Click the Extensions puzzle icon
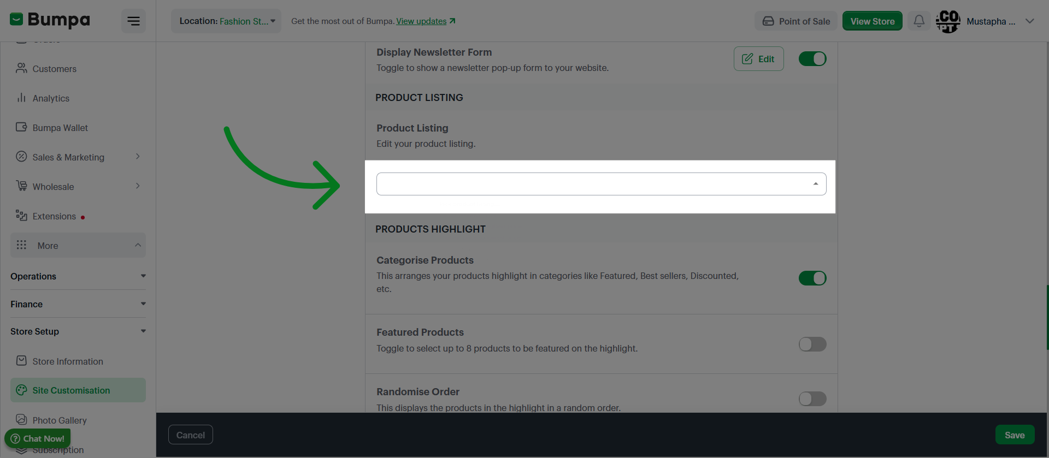This screenshot has height=458, width=1049. (x=21, y=216)
